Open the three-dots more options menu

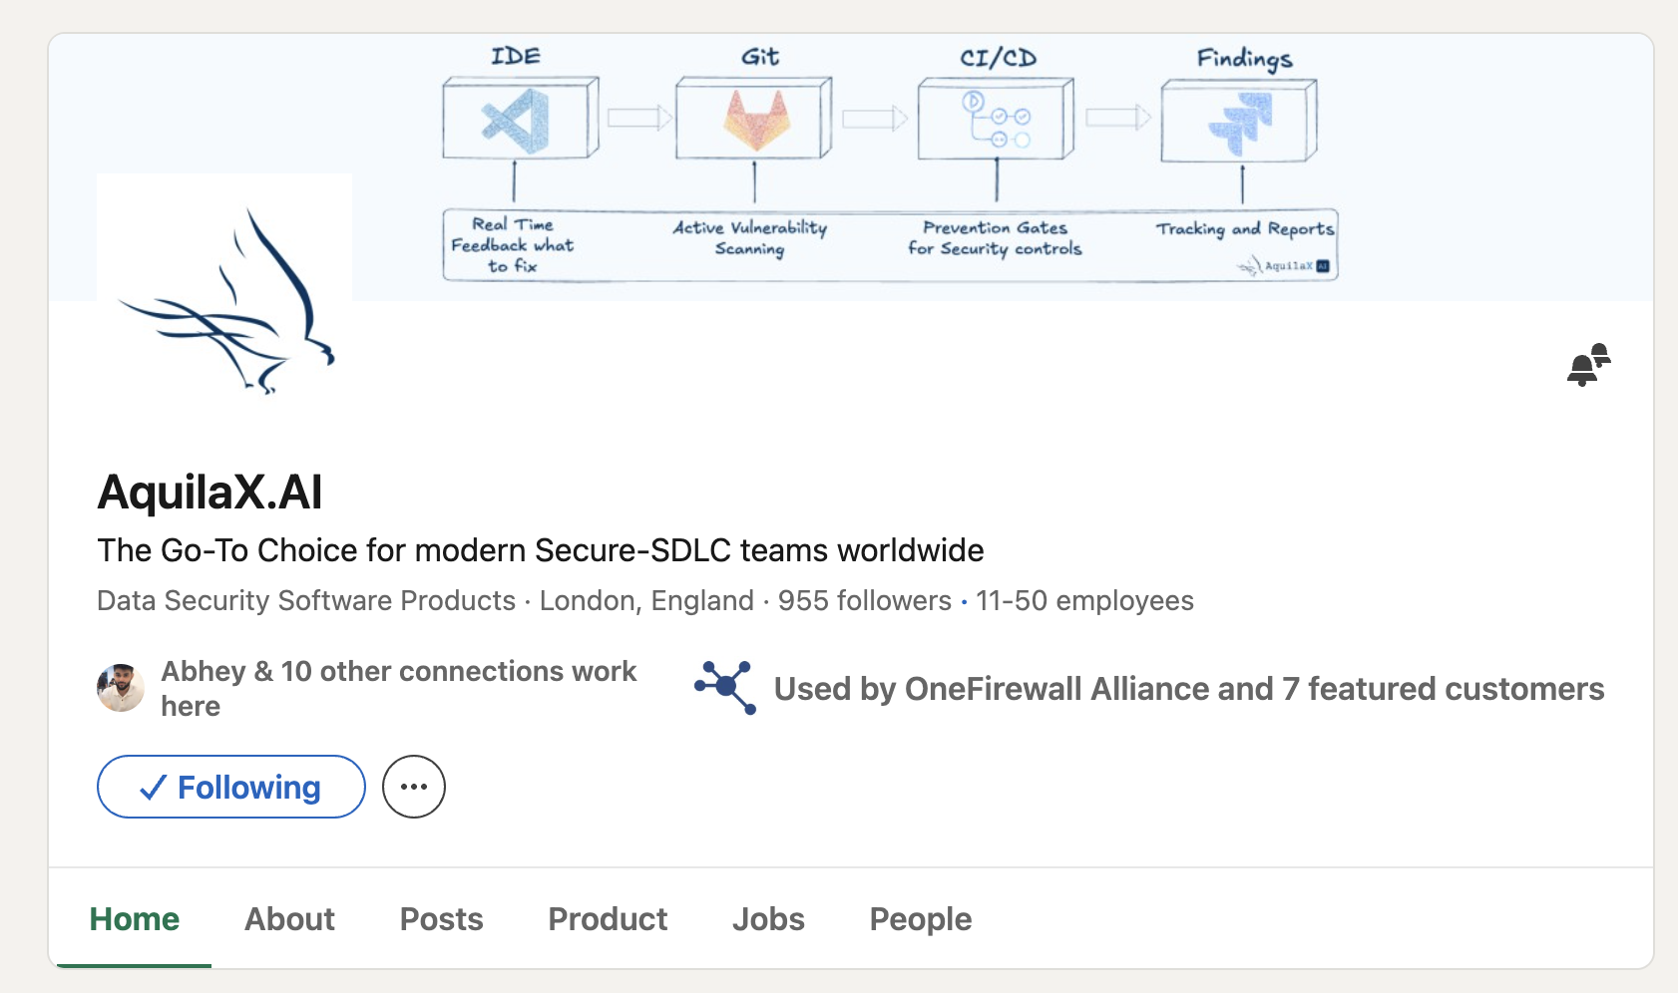pos(414,787)
